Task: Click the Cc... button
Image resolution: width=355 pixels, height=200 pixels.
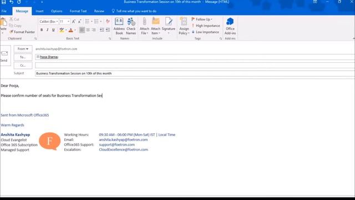Action: point(23,66)
